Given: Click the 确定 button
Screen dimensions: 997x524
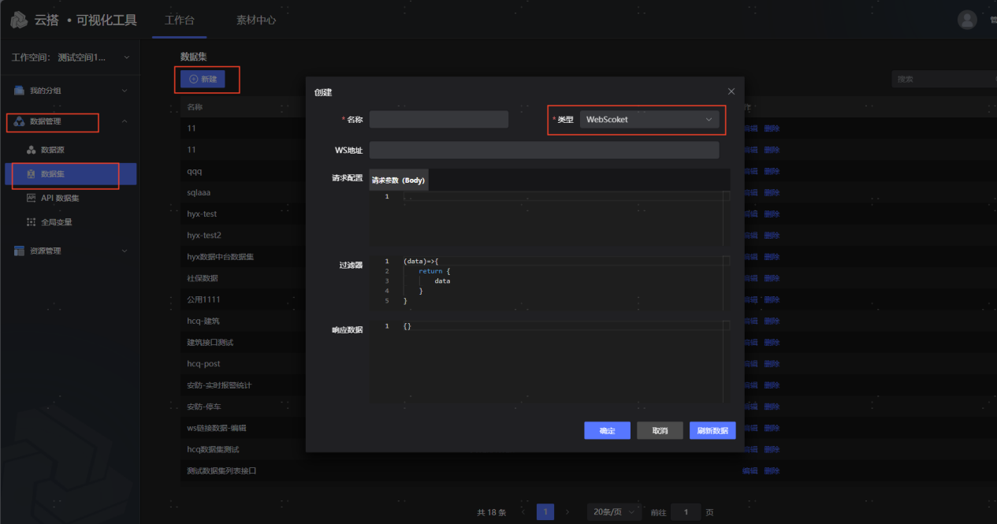Looking at the screenshot, I should pos(607,431).
